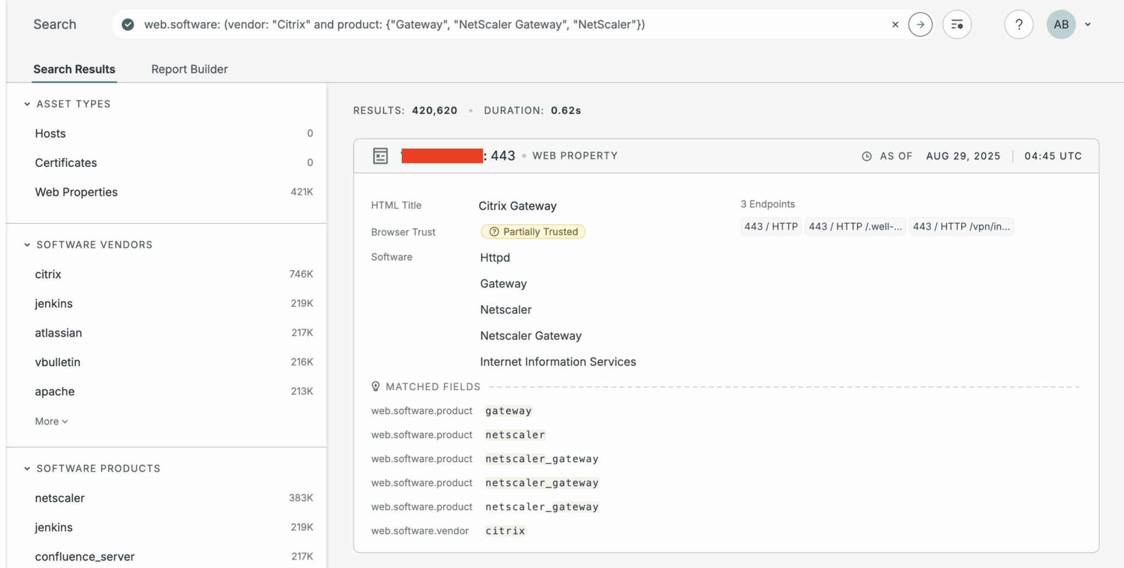Click the Partially Trusted badge
This screenshot has width=1124, height=568.
(533, 232)
